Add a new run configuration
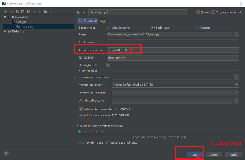This screenshot has width=245, height=160. 6,12
